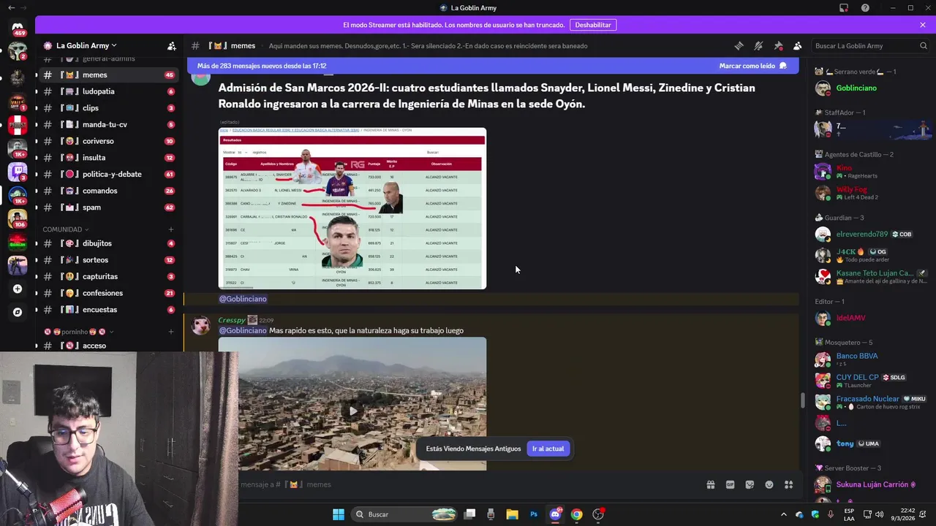Viewport: 936px width, 526px height.
Task: Open the sorteos channel
Action: (x=108, y=260)
